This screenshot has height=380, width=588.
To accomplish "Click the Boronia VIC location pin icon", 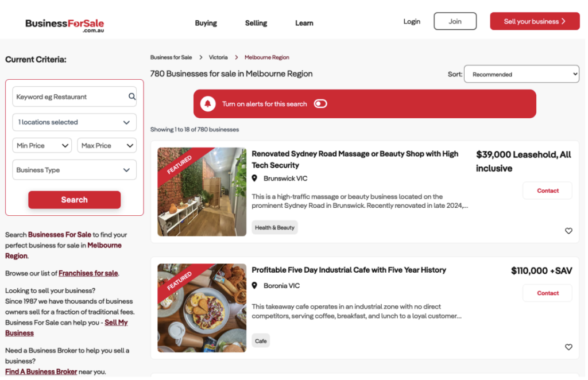I will coord(254,285).
